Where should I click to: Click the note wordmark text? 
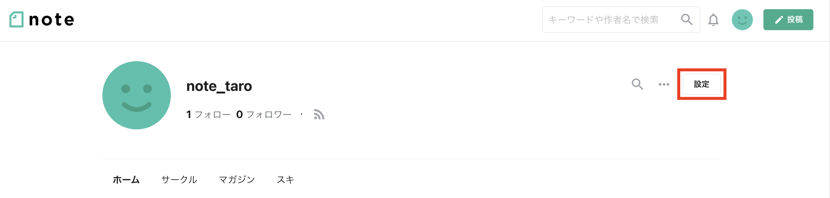click(x=52, y=20)
